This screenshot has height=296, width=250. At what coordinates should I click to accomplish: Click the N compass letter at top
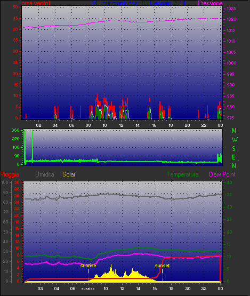[x=234, y=131]
